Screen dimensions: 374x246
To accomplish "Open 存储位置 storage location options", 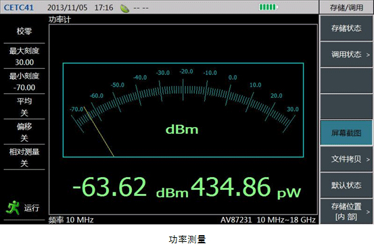I will coord(346,212).
